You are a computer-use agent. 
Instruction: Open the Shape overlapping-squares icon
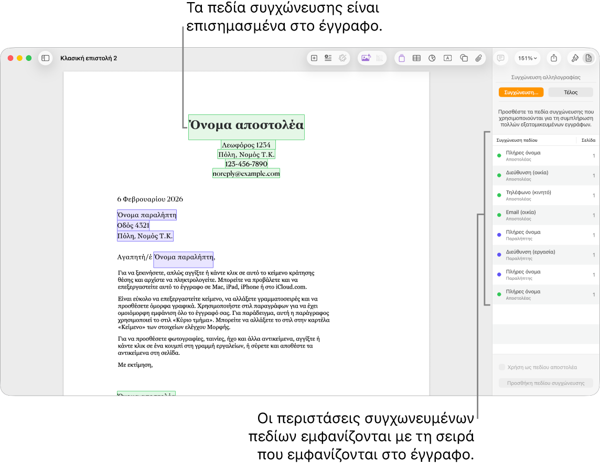click(x=464, y=58)
